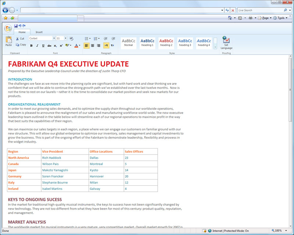Viewport: 294px width, 235px height.
Task: Toggle Underline formatting
Action: pyautogui.click(x=43, y=46)
